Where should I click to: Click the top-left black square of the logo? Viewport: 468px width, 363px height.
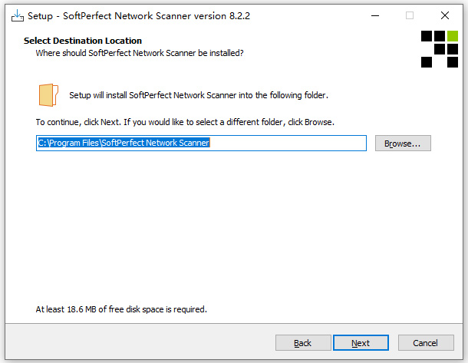pyautogui.click(x=427, y=35)
